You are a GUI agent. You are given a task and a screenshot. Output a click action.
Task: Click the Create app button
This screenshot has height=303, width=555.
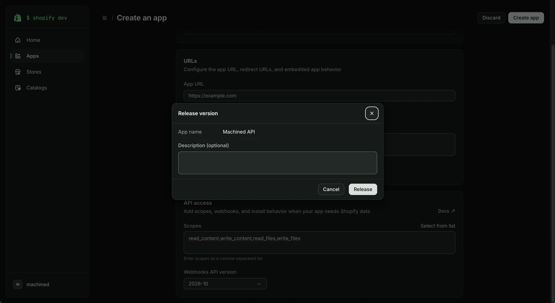coord(526,18)
